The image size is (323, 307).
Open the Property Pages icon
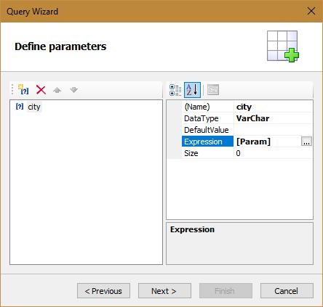coord(213,90)
